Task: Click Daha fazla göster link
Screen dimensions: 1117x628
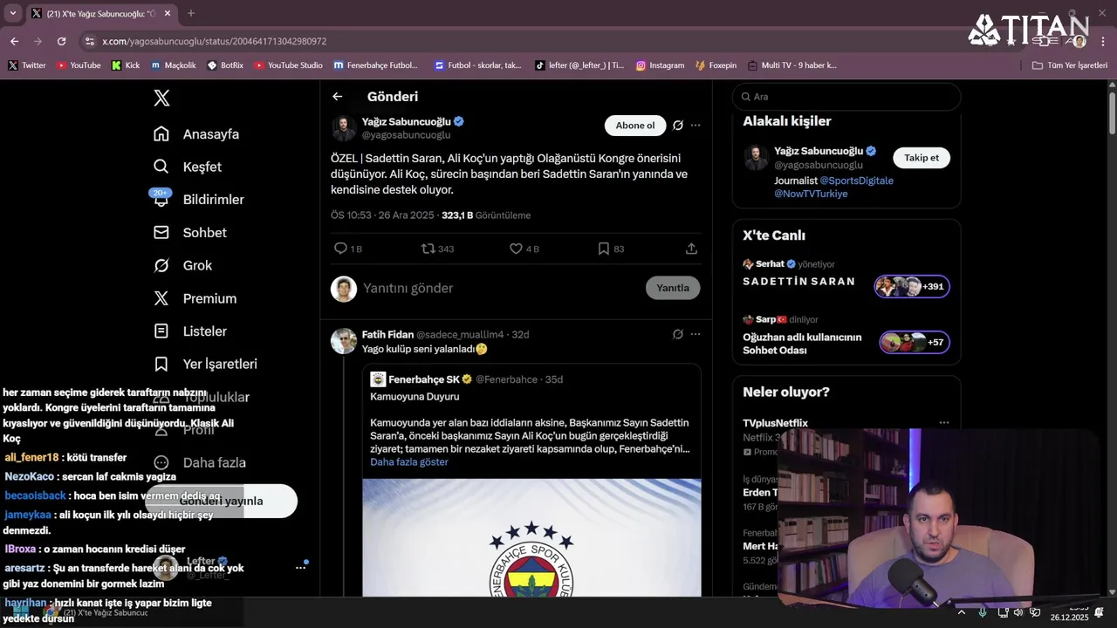Action: tap(409, 462)
